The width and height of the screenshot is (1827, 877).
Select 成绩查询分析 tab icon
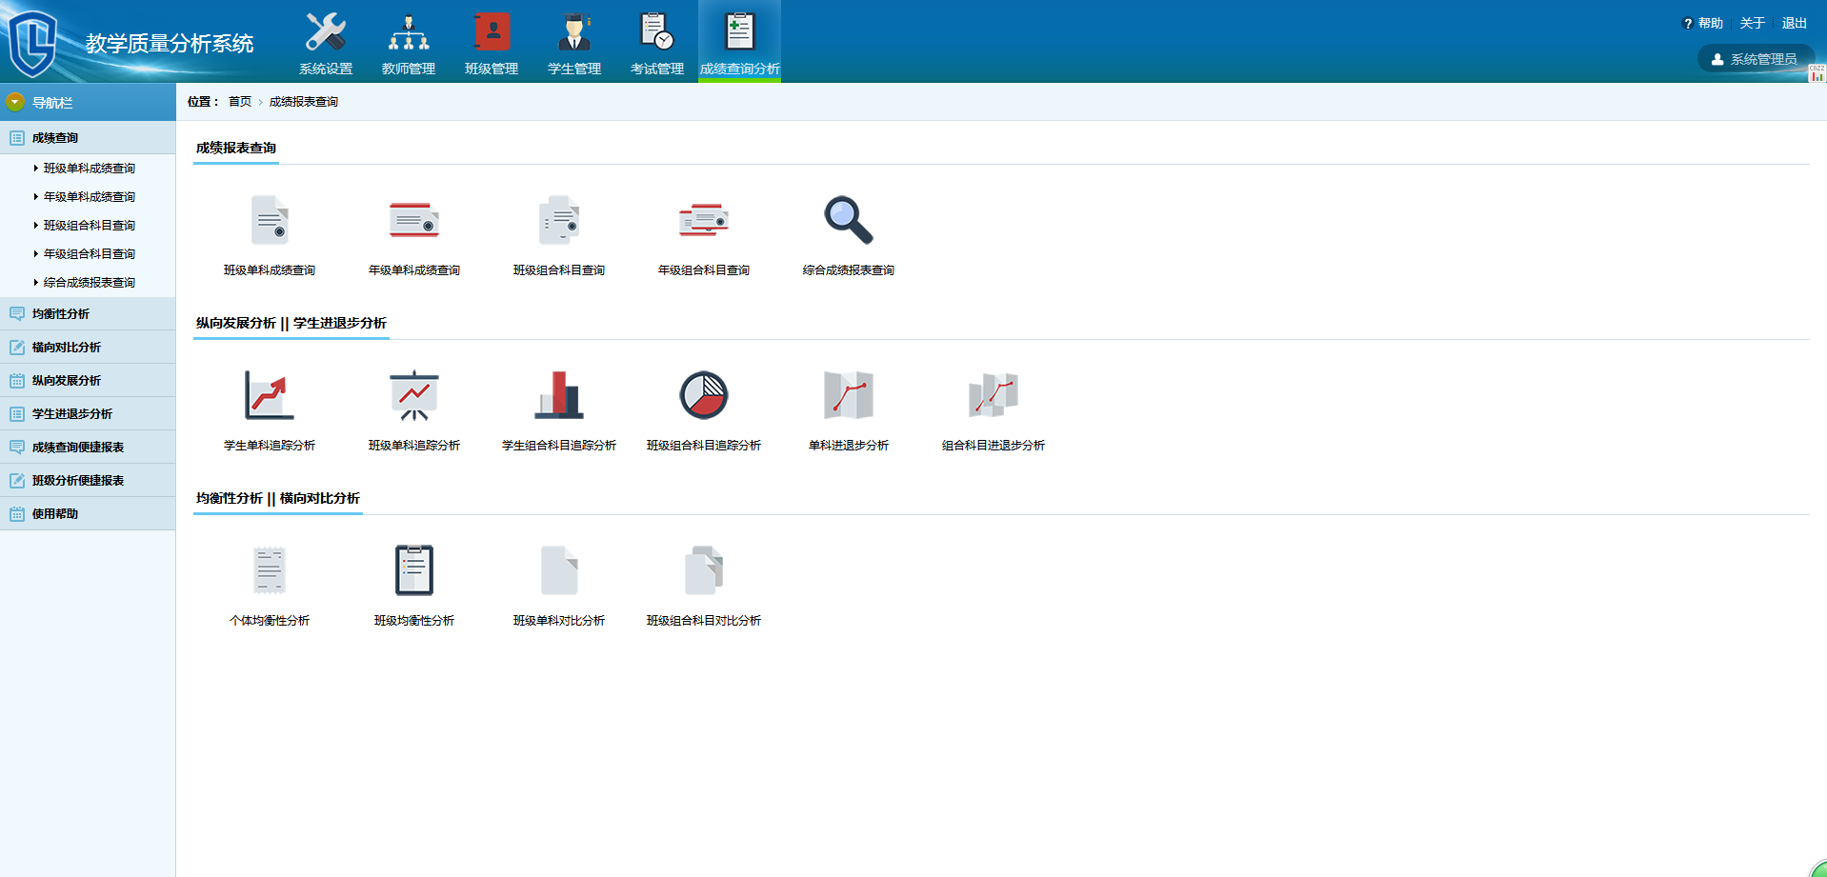(740, 32)
